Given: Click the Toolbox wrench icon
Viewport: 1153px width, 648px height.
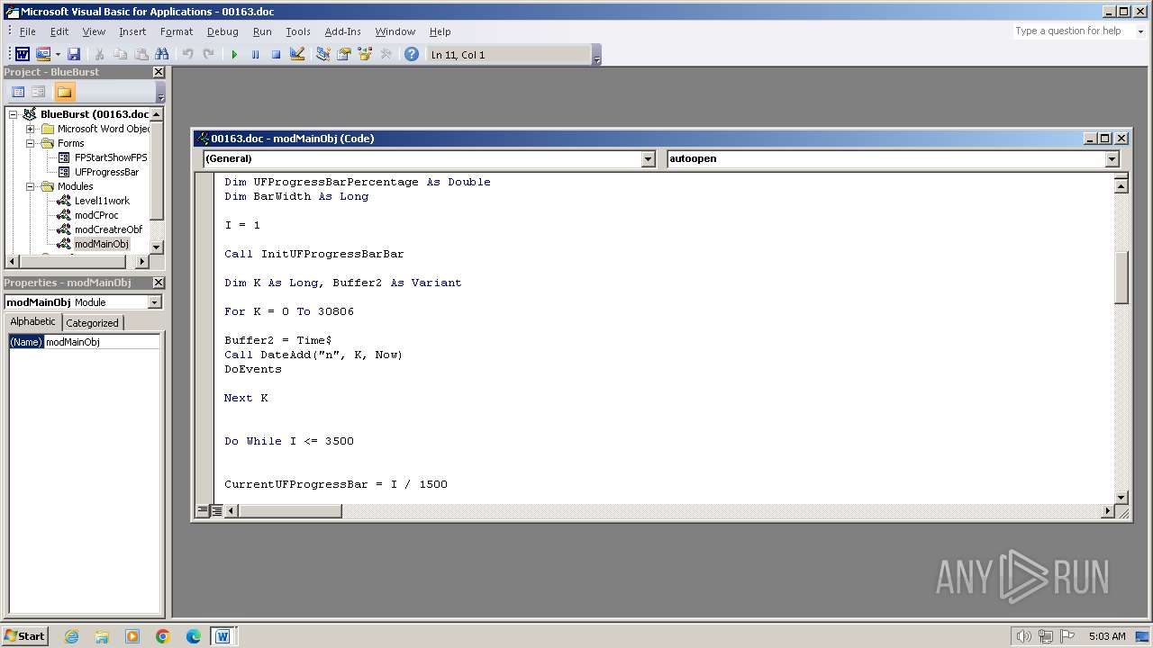Looking at the screenshot, I should click(x=386, y=55).
